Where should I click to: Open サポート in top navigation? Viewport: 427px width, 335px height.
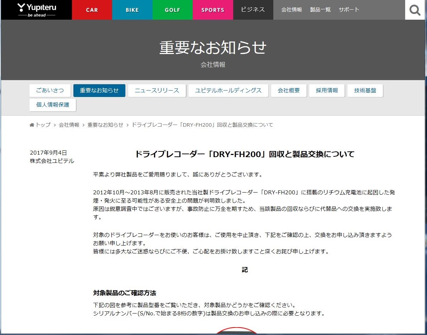click(349, 10)
